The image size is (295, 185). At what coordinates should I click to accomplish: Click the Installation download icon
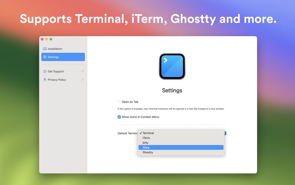pyautogui.click(x=45, y=49)
